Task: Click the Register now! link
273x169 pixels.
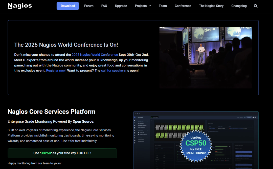Action: click(56, 71)
